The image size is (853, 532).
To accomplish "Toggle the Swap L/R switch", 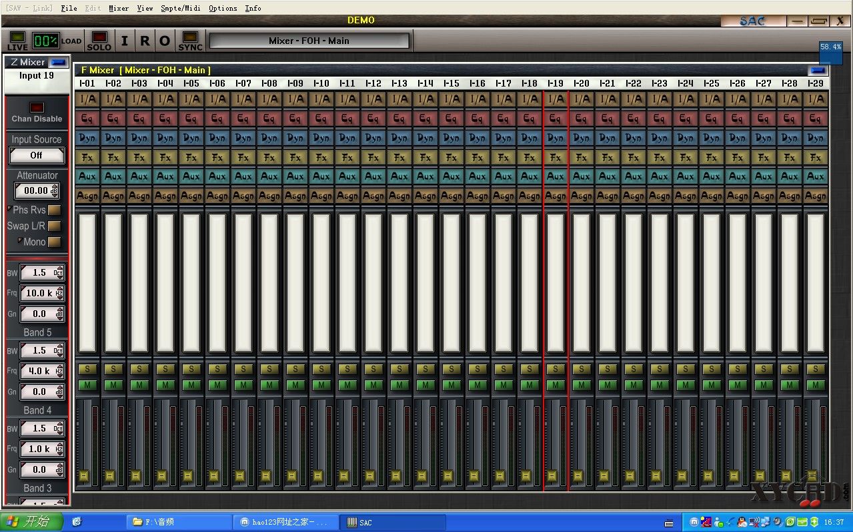I will [x=54, y=226].
